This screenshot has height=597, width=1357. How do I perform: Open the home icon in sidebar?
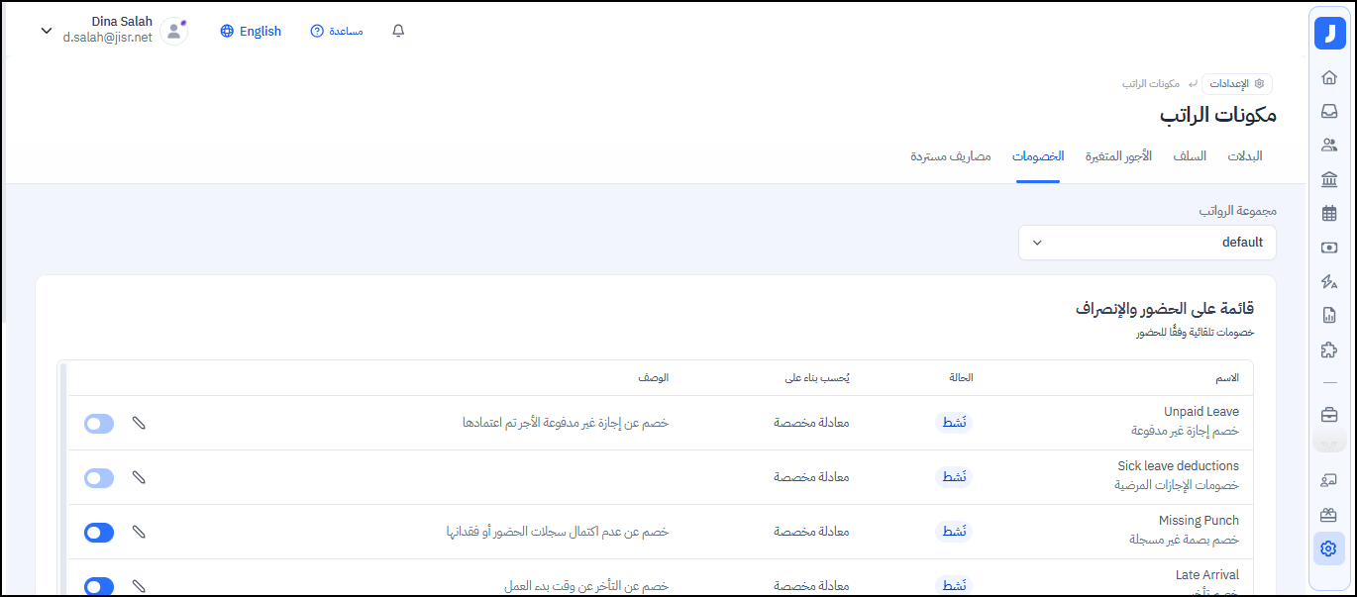(x=1329, y=77)
